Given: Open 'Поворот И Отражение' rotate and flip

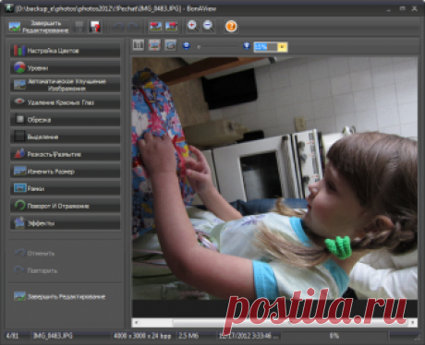Looking at the screenshot, I should 66,206.
